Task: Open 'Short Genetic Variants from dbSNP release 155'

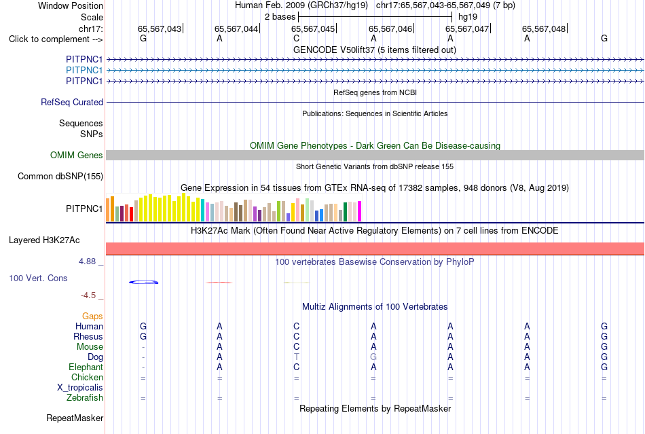Action: coord(375,166)
